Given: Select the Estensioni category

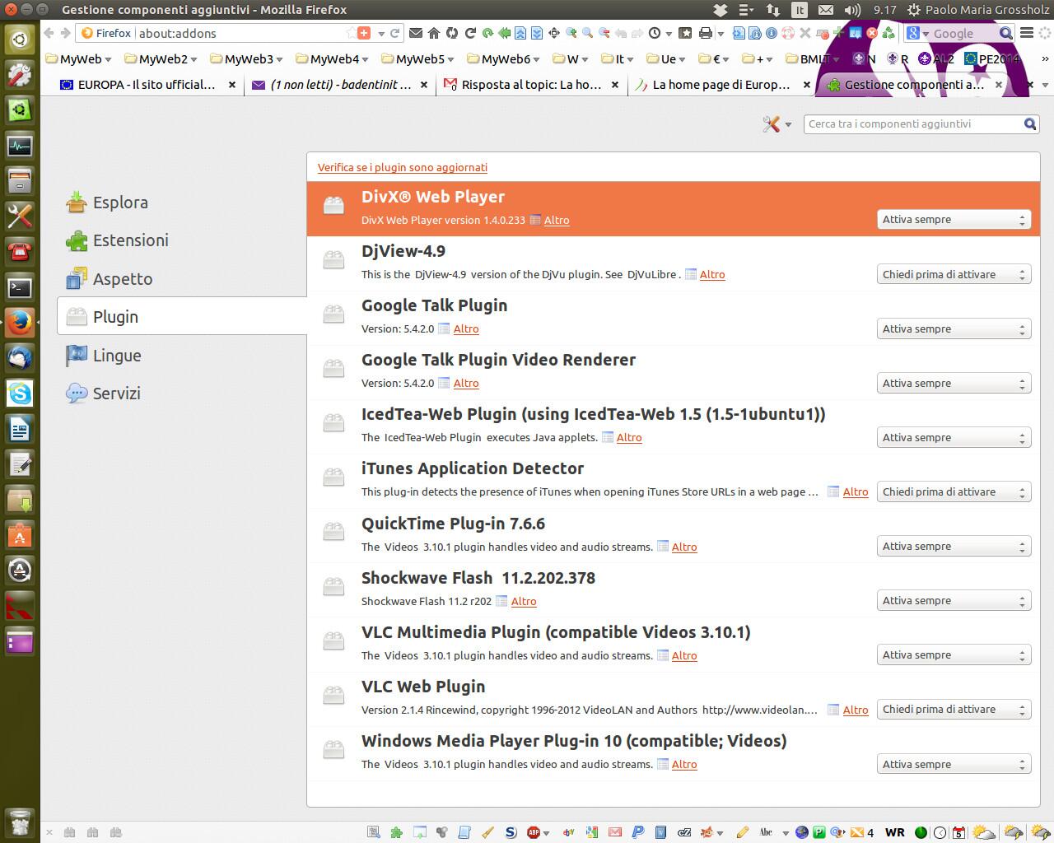Looking at the screenshot, I should pyautogui.click(x=182, y=240).
